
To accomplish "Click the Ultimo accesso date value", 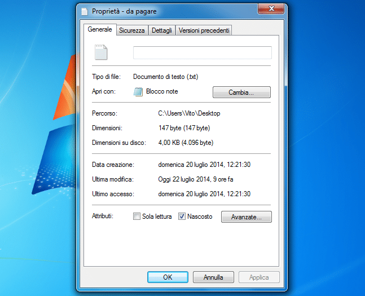I will pyautogui.click(x=204, y=194).
